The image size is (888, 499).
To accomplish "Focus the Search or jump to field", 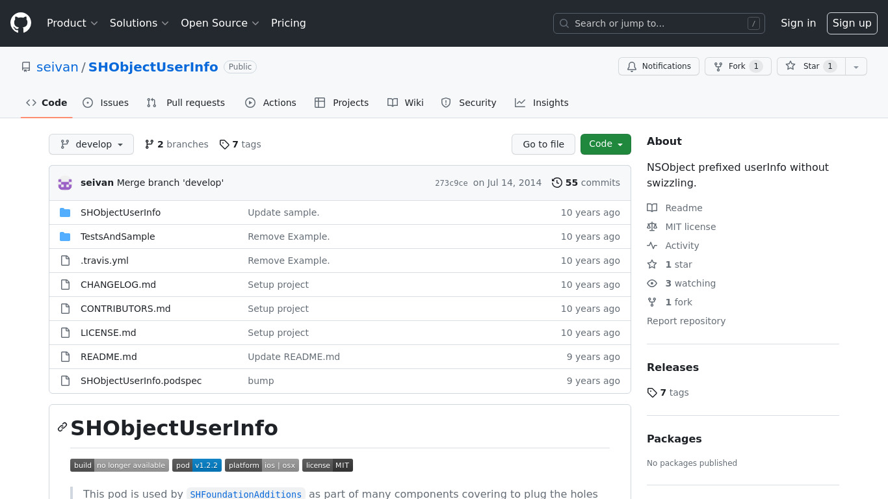I will 659,23.
